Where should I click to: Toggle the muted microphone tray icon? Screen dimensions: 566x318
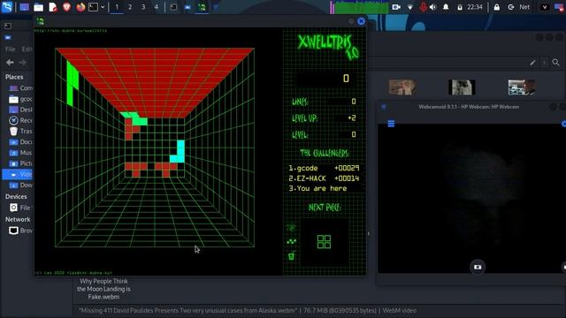[423, 7]
